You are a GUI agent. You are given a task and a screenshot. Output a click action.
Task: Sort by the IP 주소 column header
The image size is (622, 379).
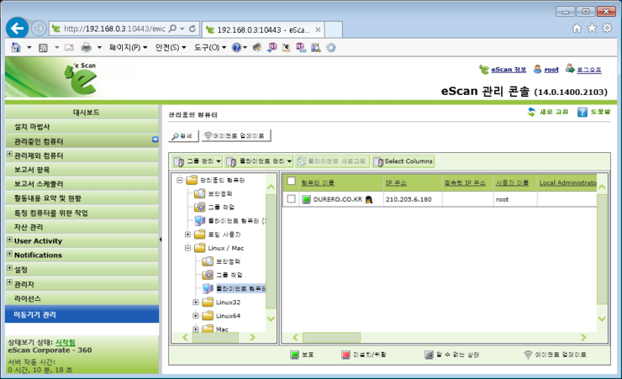click(x=396, y=182)
